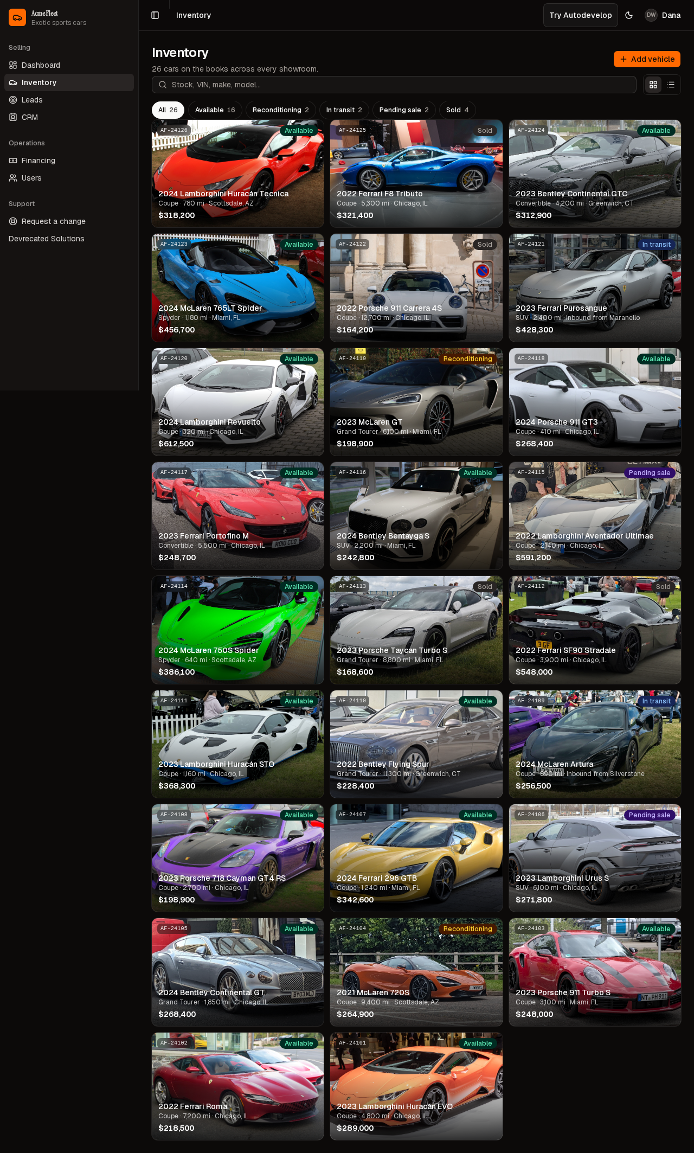
Task: Open the Bentley Flying Spur card
Action: click(416, 744)
